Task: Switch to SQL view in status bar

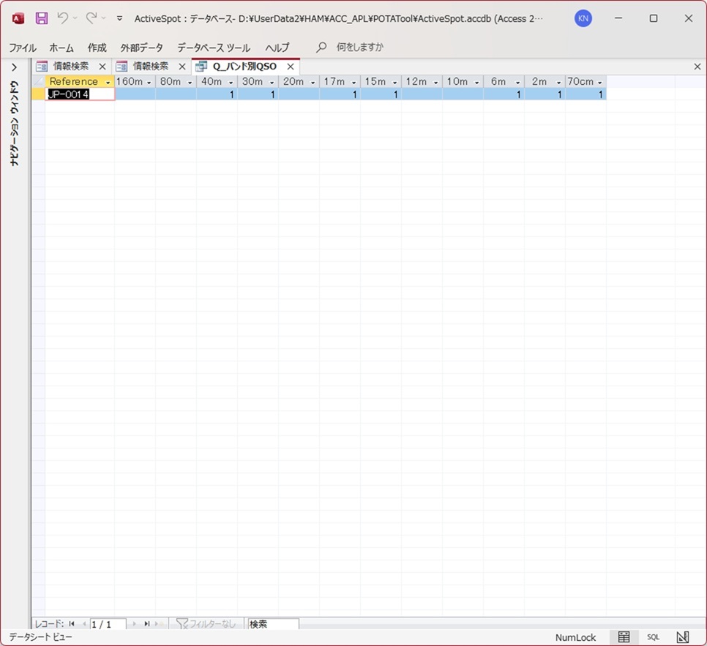Action: pos(653,637)
